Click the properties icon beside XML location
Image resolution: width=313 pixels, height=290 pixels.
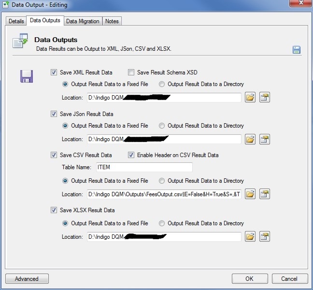coord(264,98)
